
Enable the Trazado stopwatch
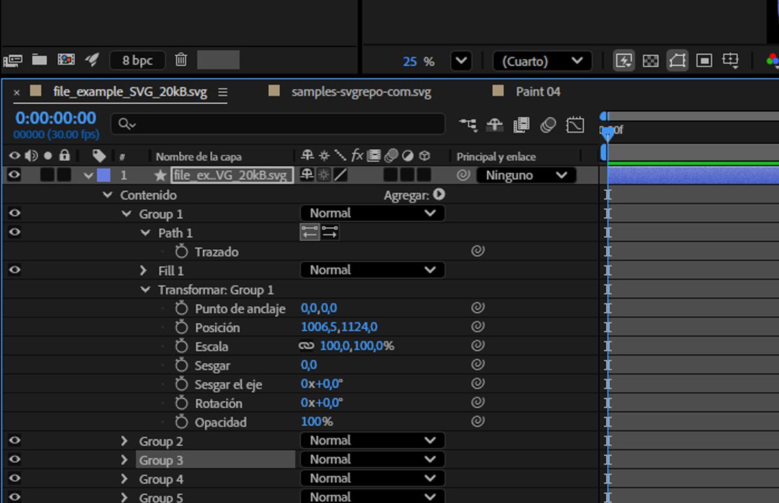coord(181,251)
